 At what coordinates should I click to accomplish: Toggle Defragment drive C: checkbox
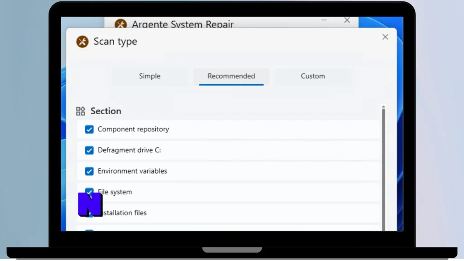89,150
